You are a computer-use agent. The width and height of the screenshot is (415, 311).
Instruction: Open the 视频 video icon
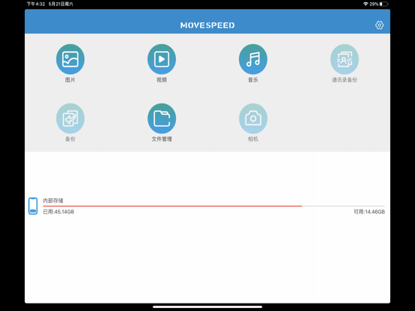162,59
